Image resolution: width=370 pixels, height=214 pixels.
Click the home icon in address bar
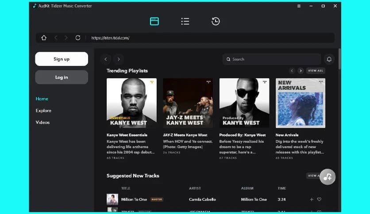click(44, 38)
